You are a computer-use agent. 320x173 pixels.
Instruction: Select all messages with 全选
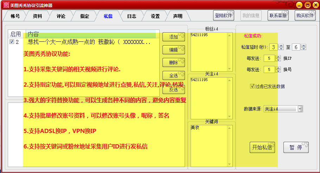pyautogui.click(x=174, y=75)
